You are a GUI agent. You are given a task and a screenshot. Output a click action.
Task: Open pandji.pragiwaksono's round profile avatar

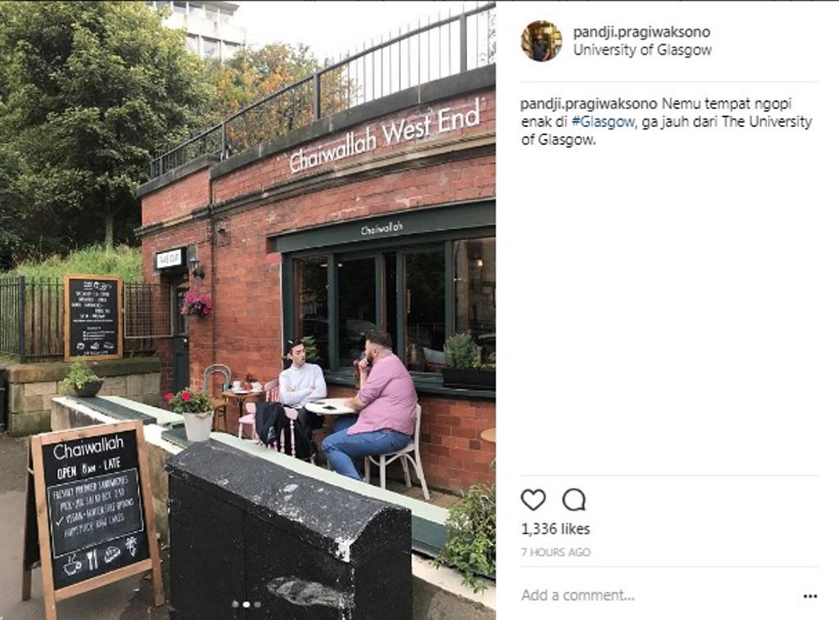tap(541, 41)
